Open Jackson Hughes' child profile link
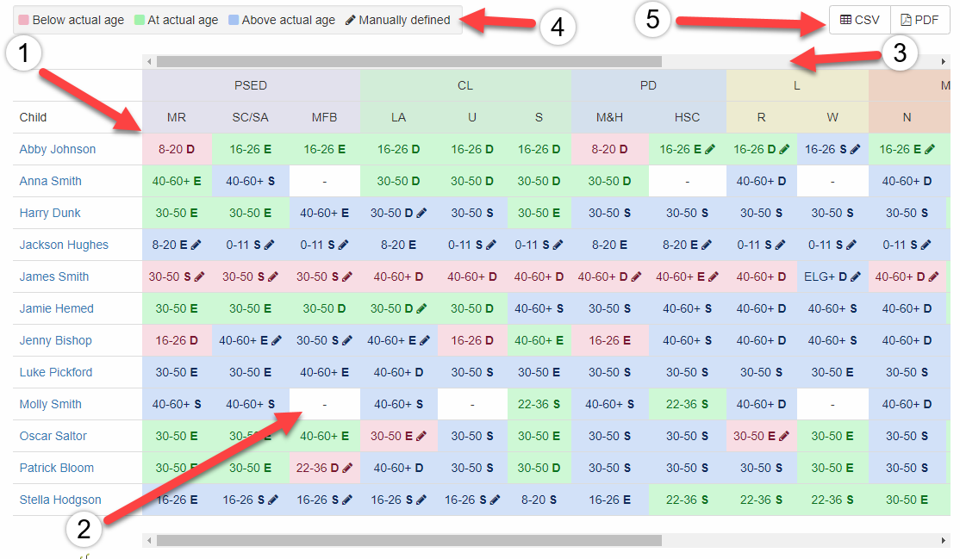 64,245
